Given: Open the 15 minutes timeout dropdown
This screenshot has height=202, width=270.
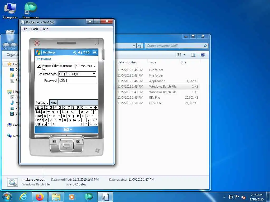Looking at the screenshot, I should click(86, 66).
